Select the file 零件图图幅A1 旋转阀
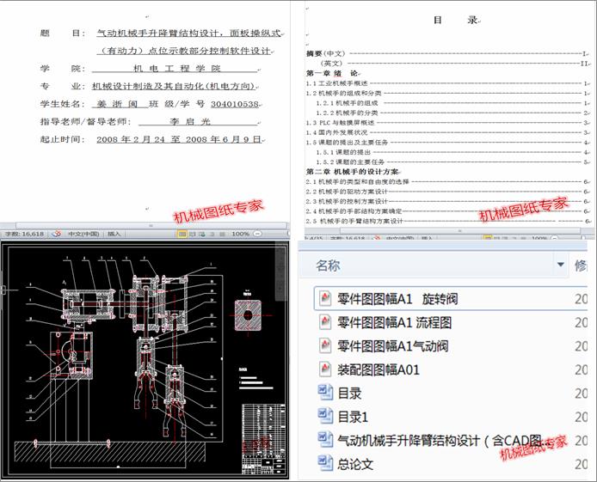 (x=397, y=299)
